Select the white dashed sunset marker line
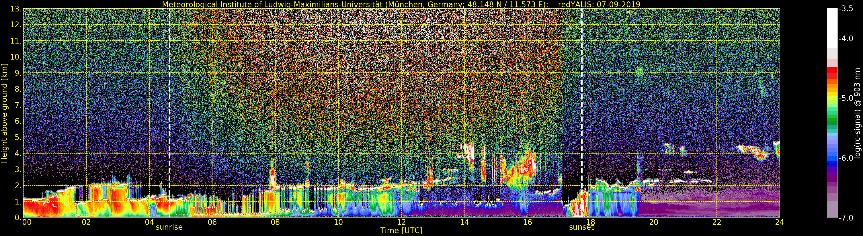Image resolution: width=863 pixels, height=236 pixels. (x=581, y=113)
